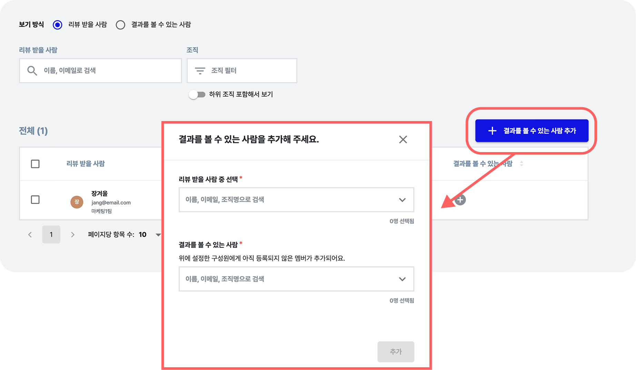Sort by 결과를 볼 수 있는 사람 column
This screenshot has height=370, width=636.
click(521, 163)
